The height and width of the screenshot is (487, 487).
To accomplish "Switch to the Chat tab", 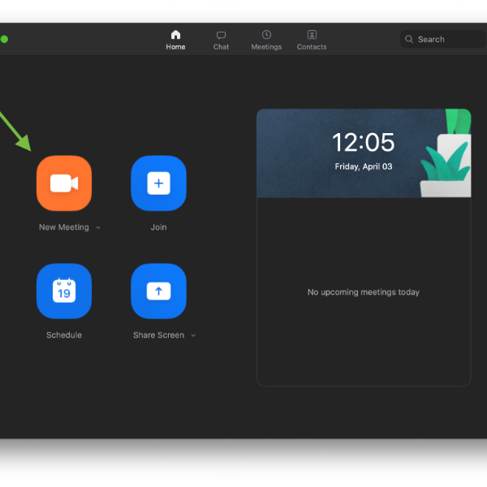I will coord(221,41).
